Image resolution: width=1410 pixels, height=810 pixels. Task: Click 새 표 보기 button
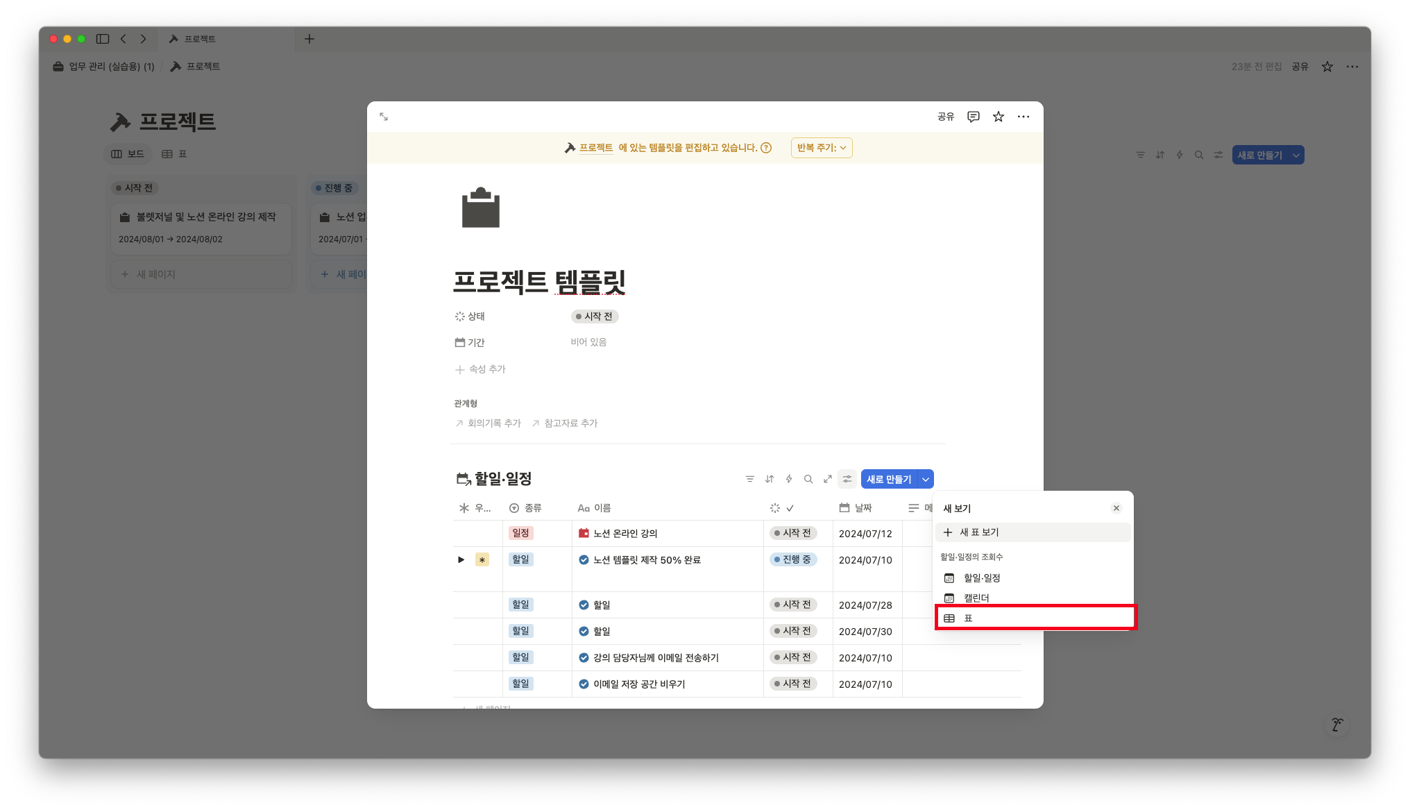click(x=978, y=532)
